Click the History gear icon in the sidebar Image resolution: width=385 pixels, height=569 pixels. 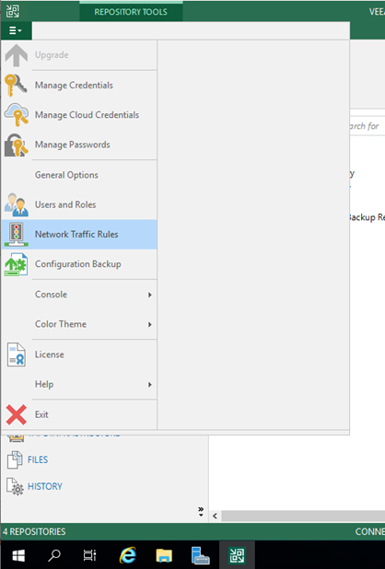pos(15,487)
